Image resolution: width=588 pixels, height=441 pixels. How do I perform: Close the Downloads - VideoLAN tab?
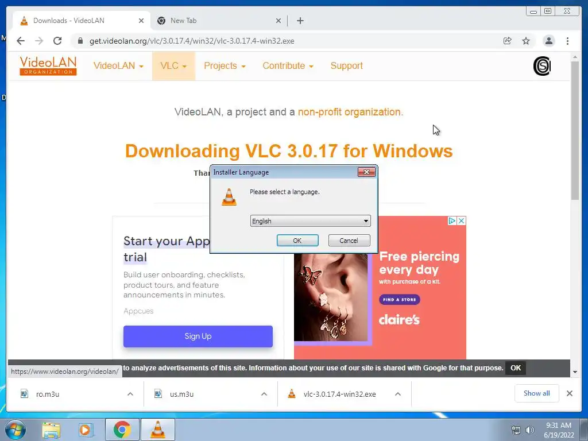[141, 21]
